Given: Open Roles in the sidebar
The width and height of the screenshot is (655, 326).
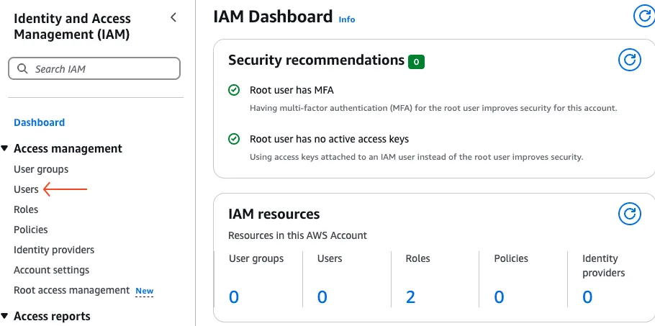Looking at the screenshot, I should click(26, 209).
